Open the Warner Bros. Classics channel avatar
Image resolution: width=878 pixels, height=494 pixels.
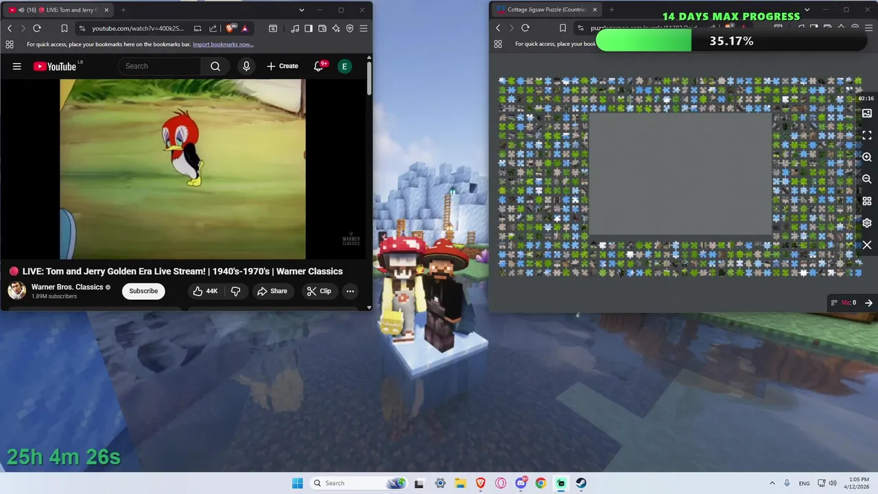(16, 291)
